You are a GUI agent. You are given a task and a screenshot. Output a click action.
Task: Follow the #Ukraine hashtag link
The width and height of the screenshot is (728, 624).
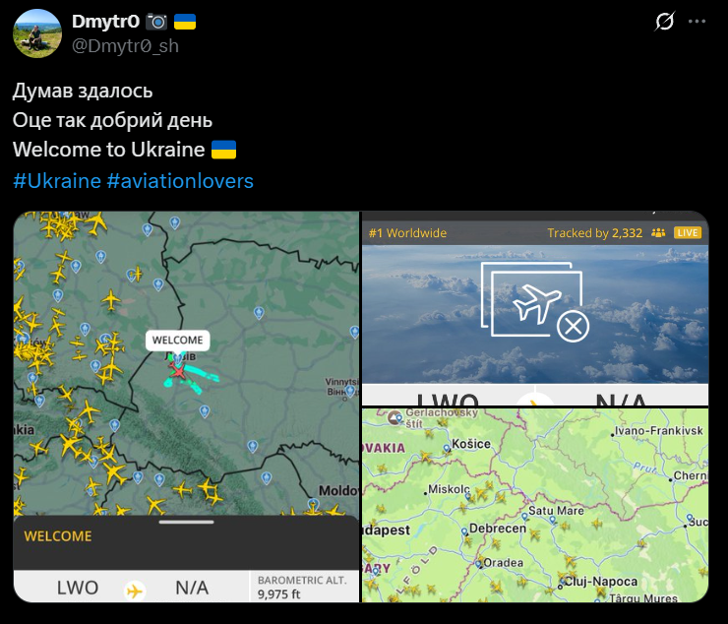click(57, 181)
